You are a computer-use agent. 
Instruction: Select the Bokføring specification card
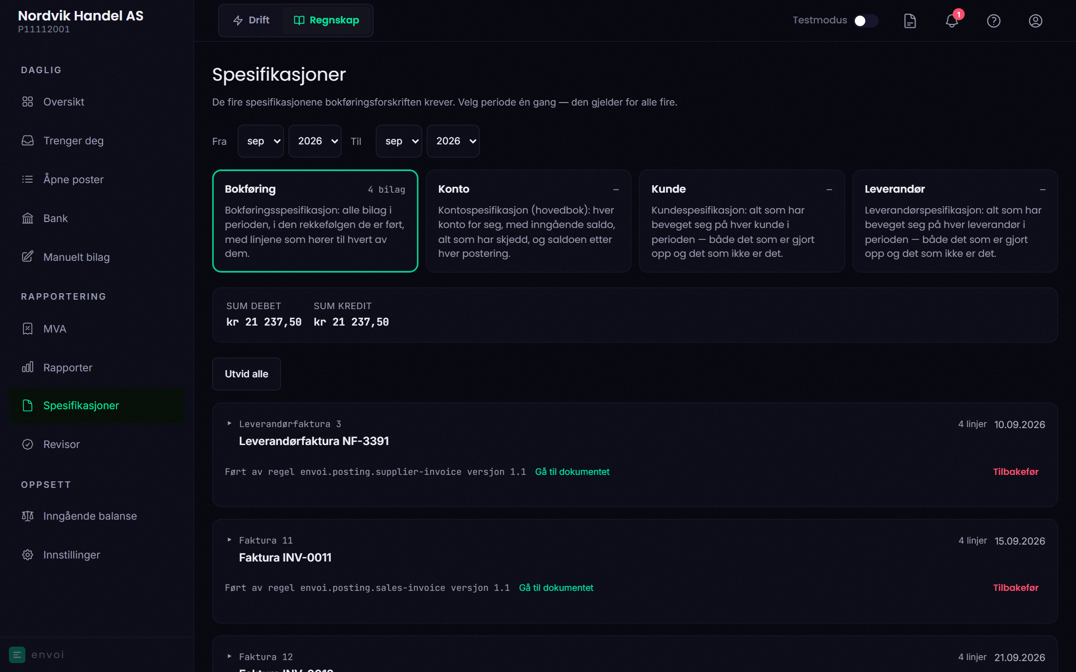click(315, 221)
